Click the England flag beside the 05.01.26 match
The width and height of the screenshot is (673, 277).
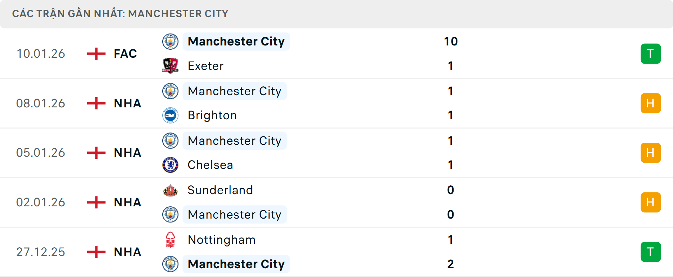pos(95,153)
